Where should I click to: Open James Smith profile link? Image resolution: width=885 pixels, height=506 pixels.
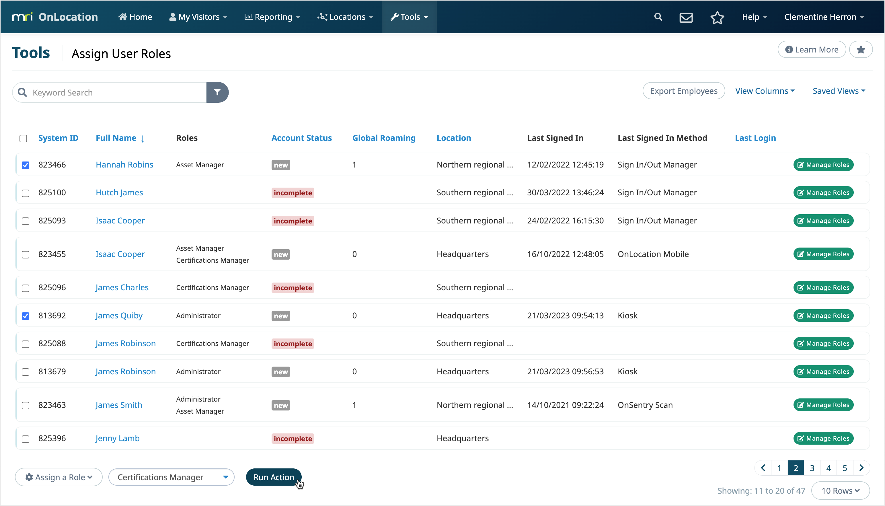[119, 405]
